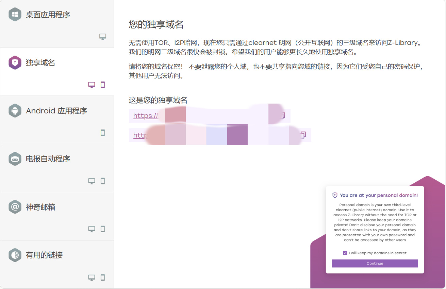Image resolution: width=446 pixels, height=289 pixels.
Task: Click the 您的独享域名 page heading
Action: [156, 24]
